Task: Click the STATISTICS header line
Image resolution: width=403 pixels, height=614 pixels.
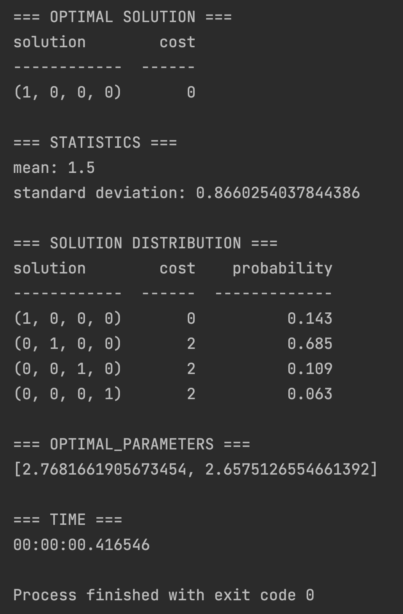Action: [x=95, y=143]
